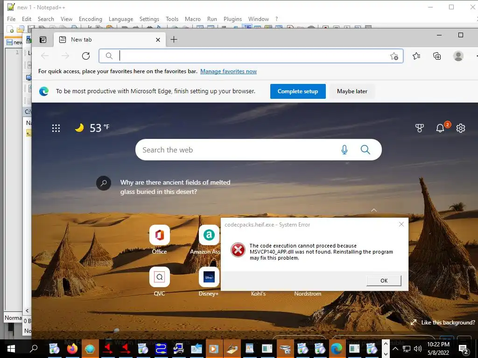Click OK in the System Error dialog
The width and height of the screenshot is (478, 358).
pos(384,281)
